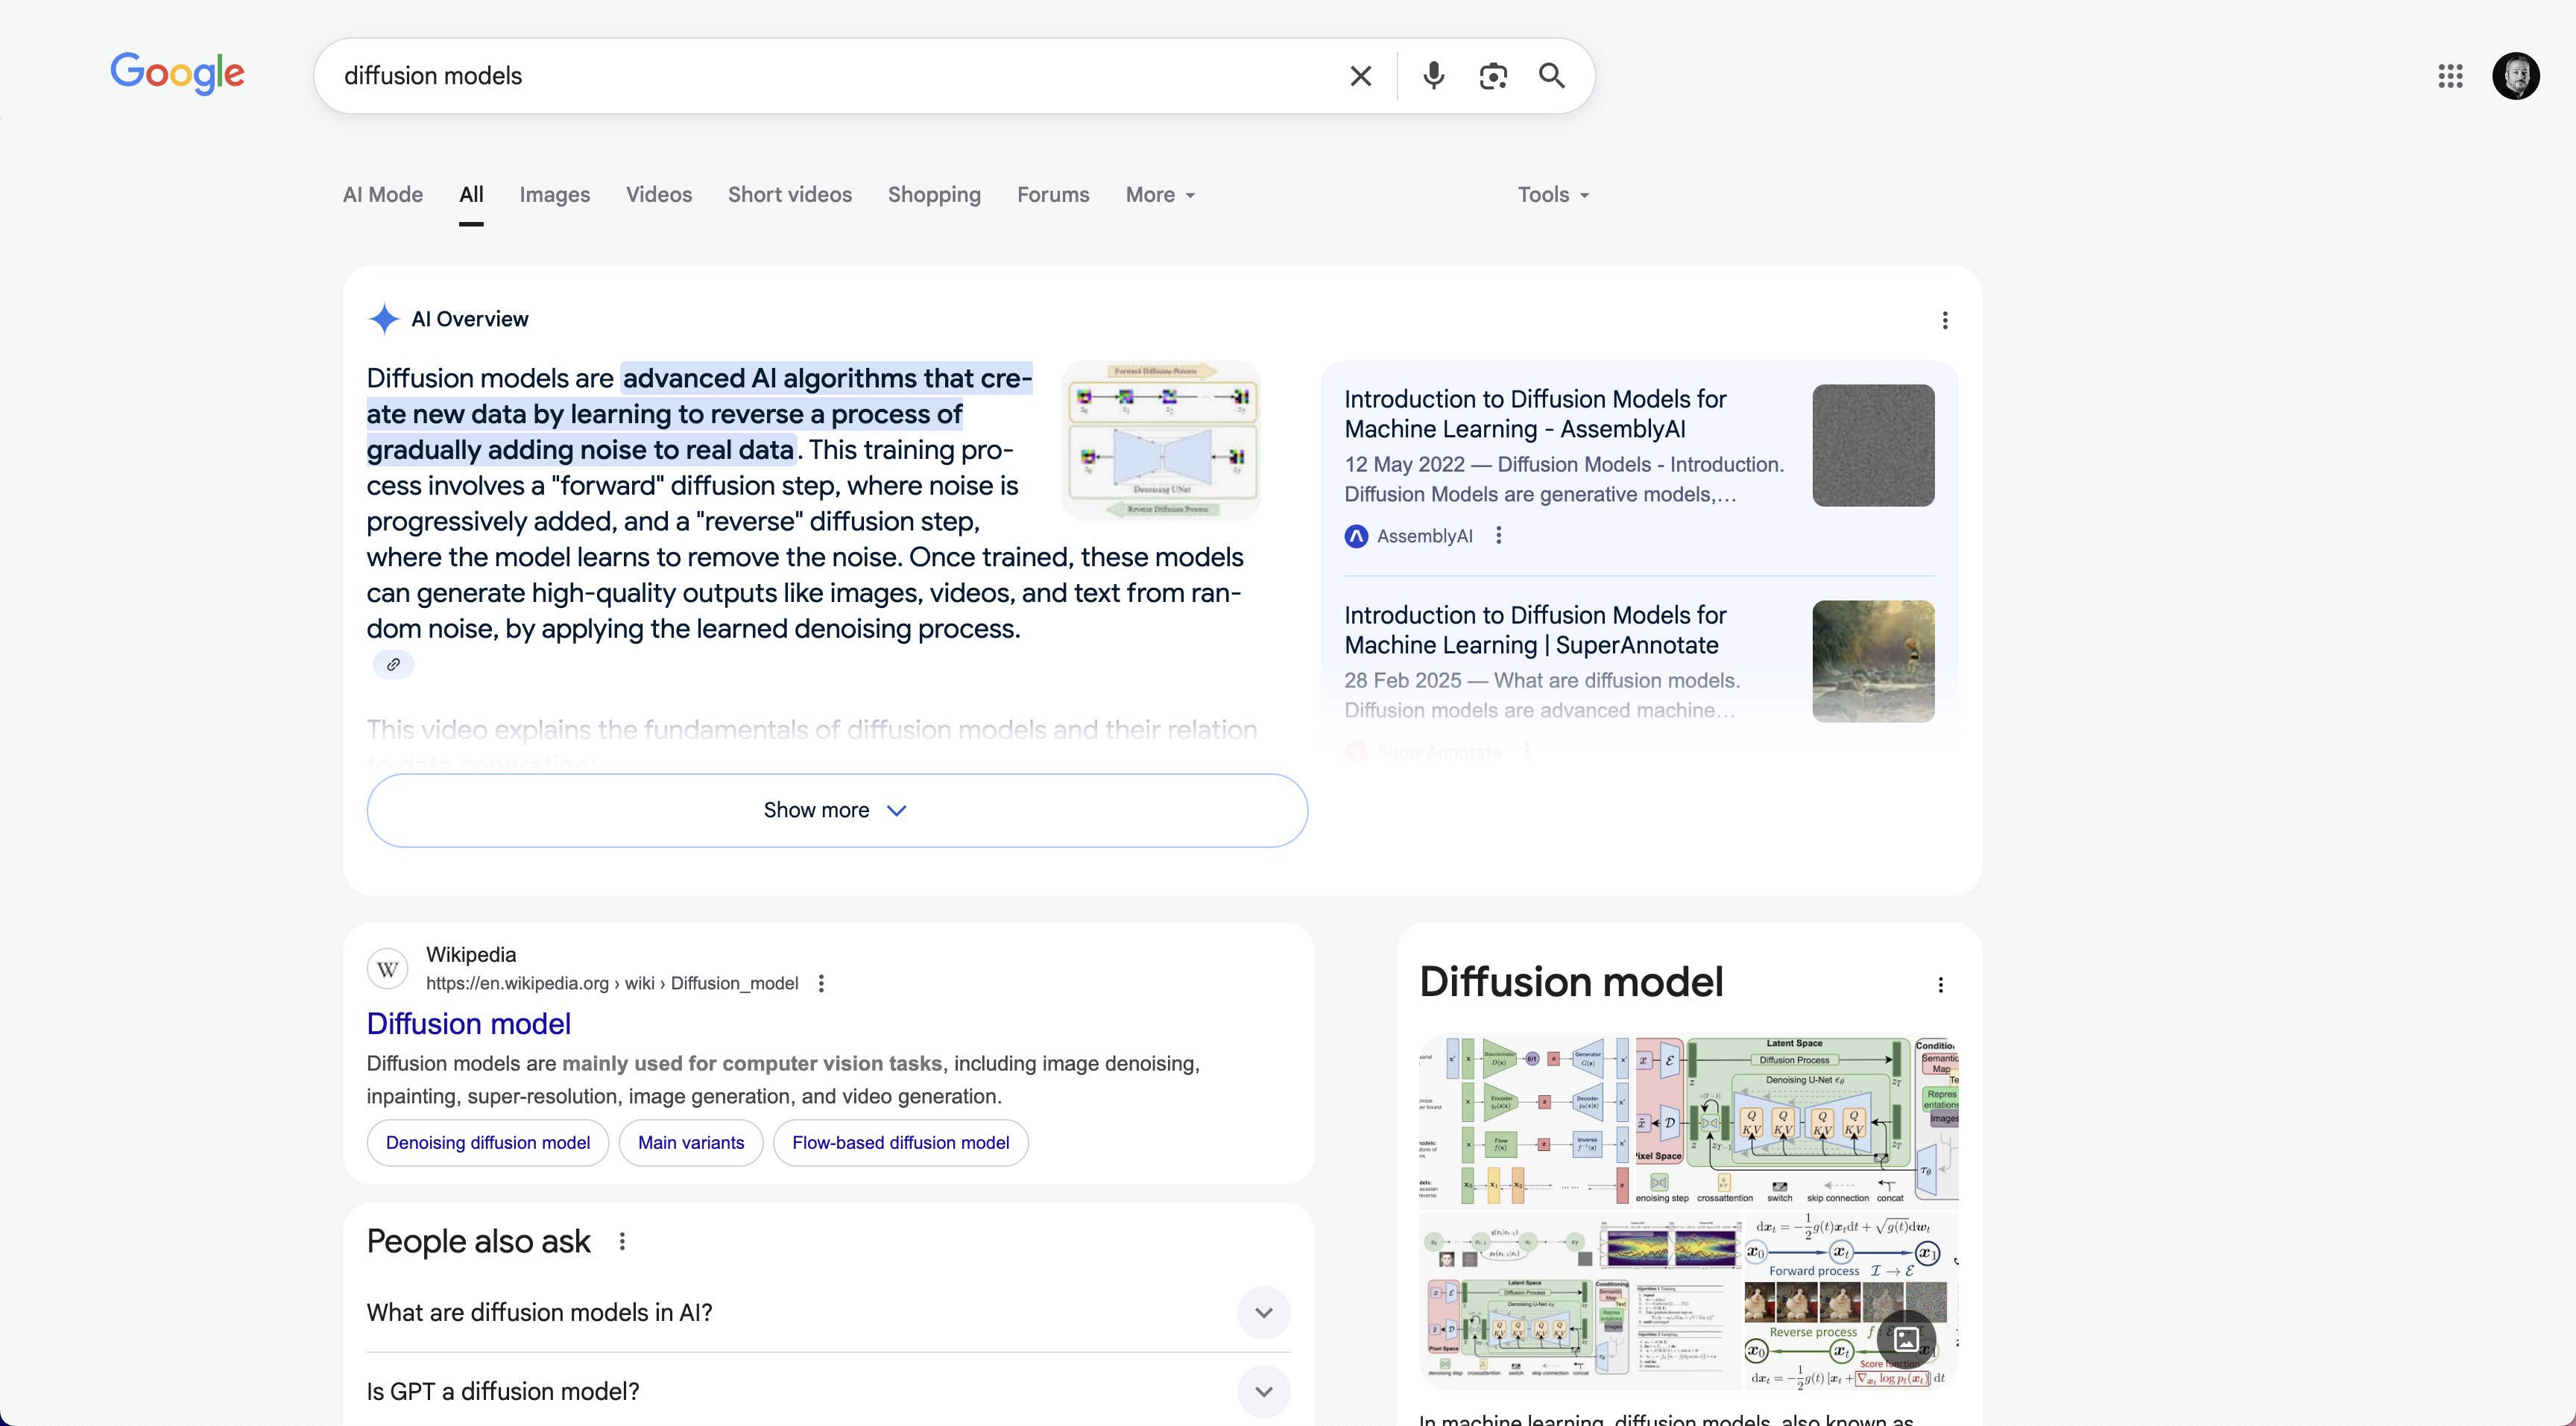The height and width of the screenshot is (1426, 2576).
Task: Select the 'Flow-based diffusion model' chip
Action: tap(899, 1142)
